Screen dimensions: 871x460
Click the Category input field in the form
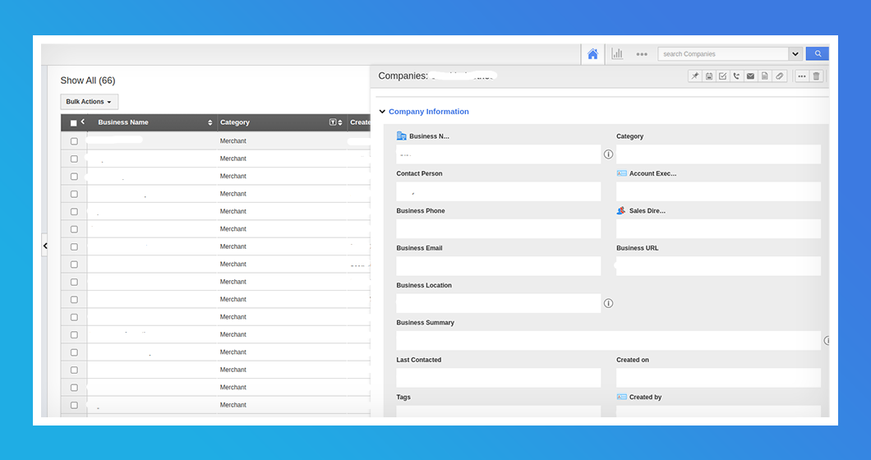(718, 154)
